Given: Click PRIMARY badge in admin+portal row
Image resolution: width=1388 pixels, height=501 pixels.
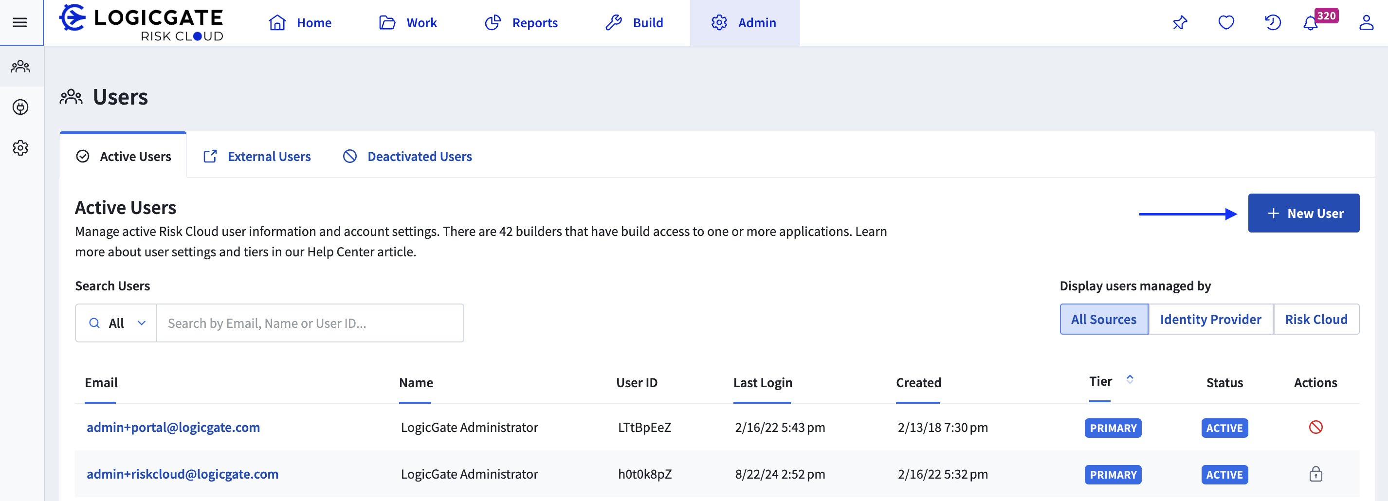Looking at the screenshot, I should click(x=1113, y=428).
